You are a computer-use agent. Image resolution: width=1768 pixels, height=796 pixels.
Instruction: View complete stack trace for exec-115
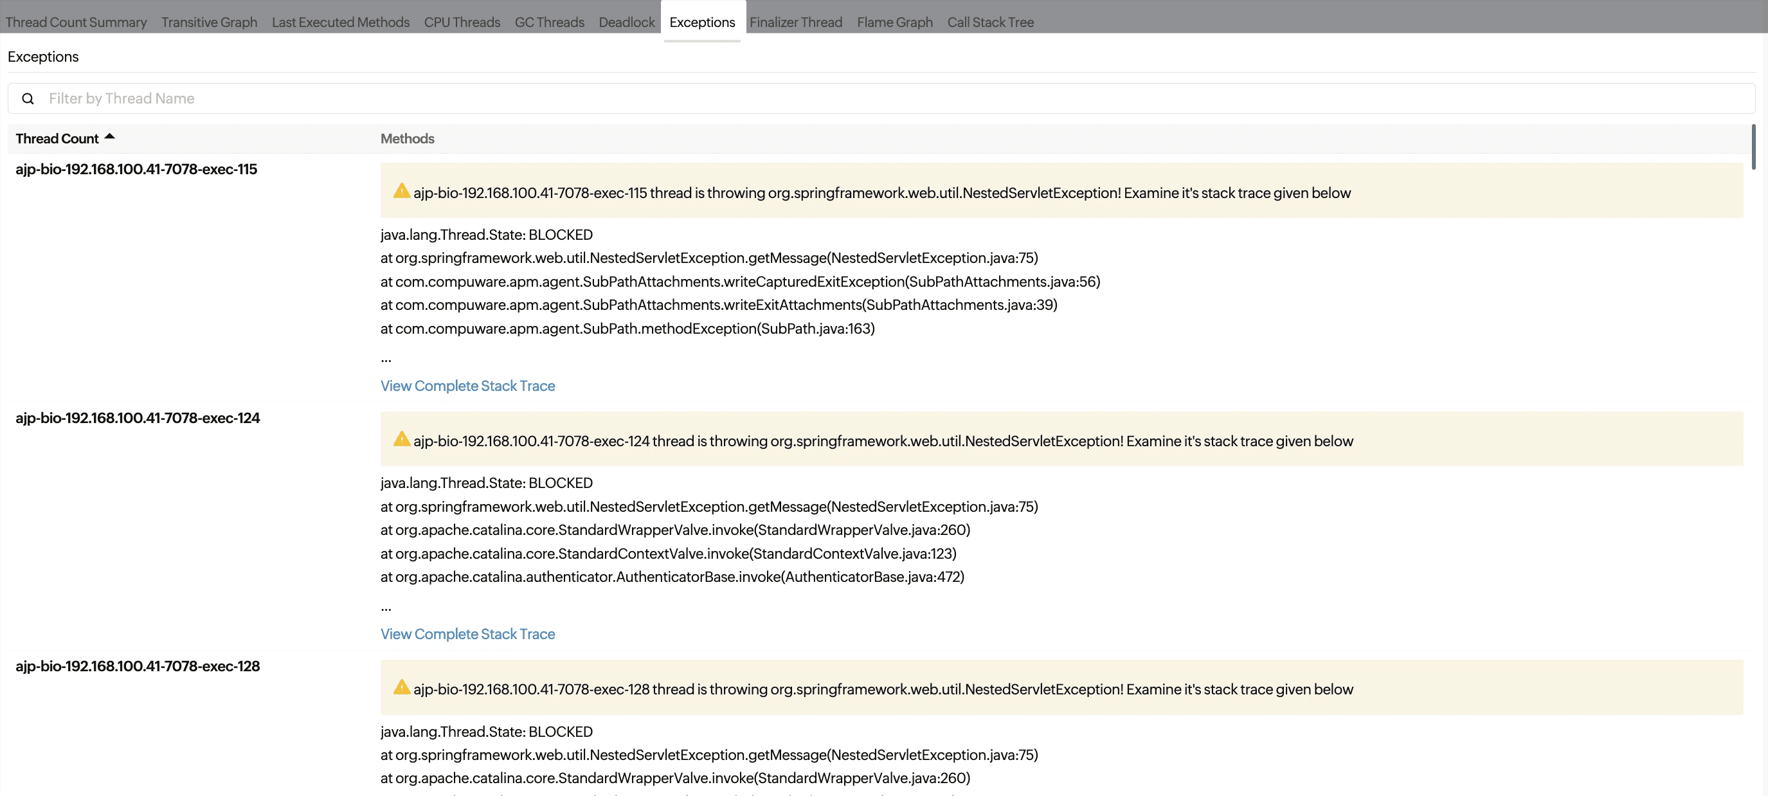(x=467, y=386)
